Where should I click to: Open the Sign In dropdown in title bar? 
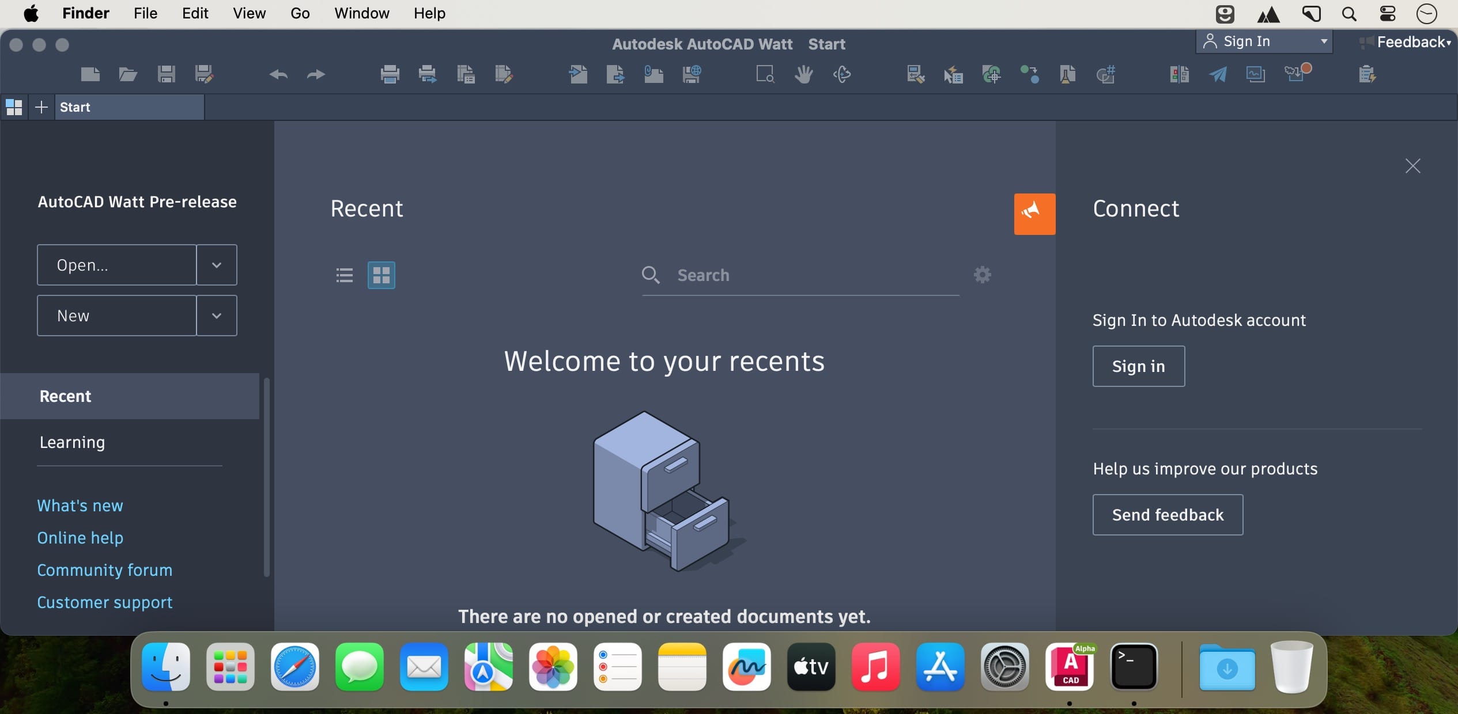(x=1264, y=41)
